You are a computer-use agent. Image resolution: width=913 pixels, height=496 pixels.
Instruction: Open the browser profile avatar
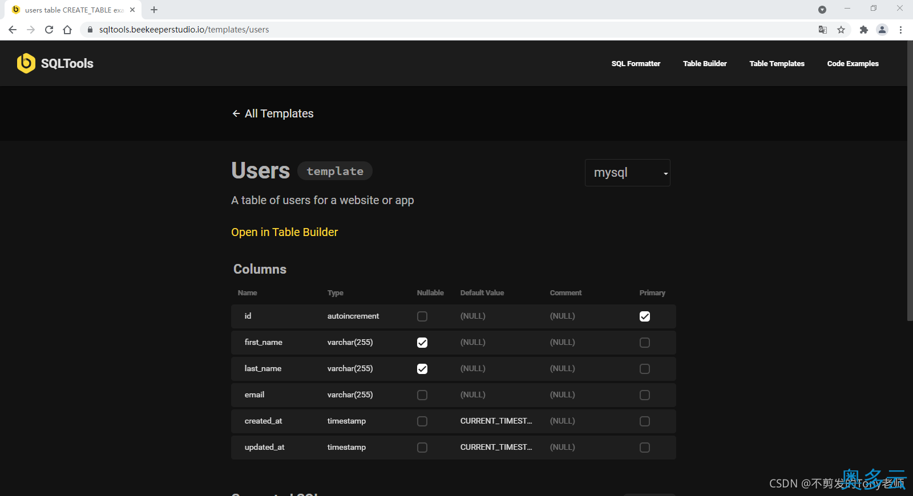pyautogui.click(x=882, y=30)
